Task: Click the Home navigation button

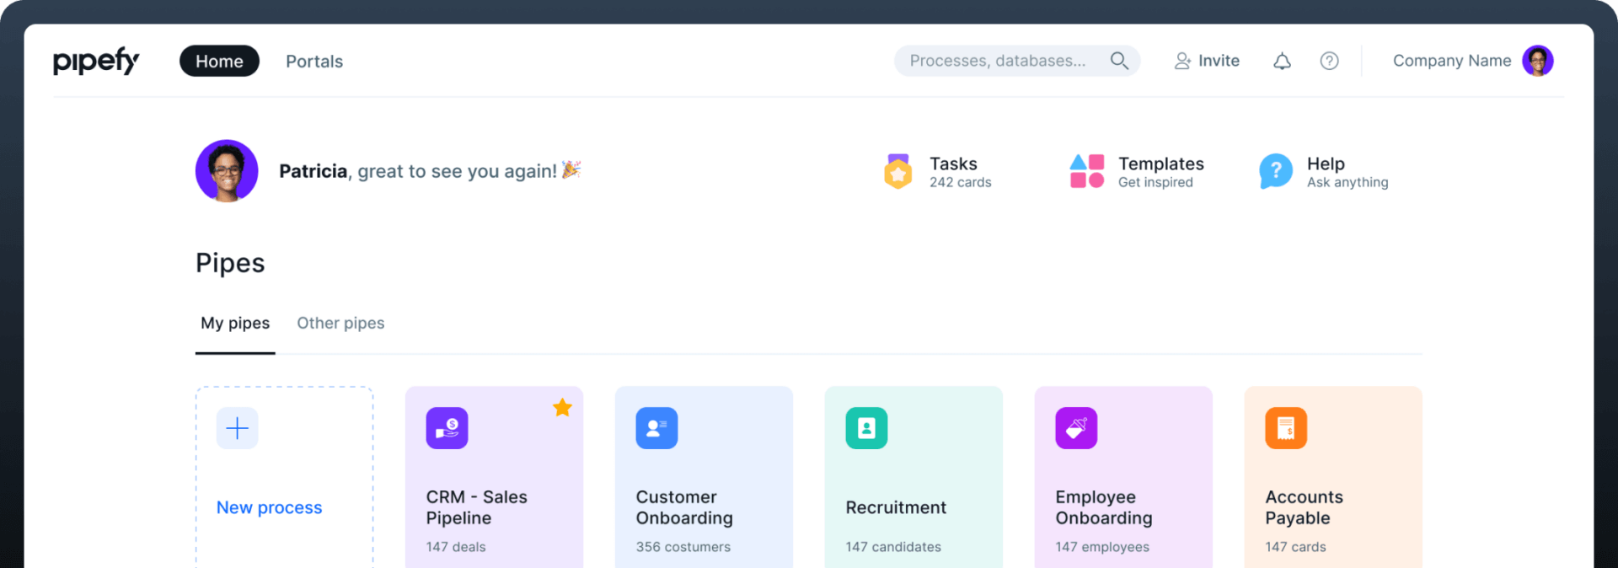Action: tap(219, 62)
